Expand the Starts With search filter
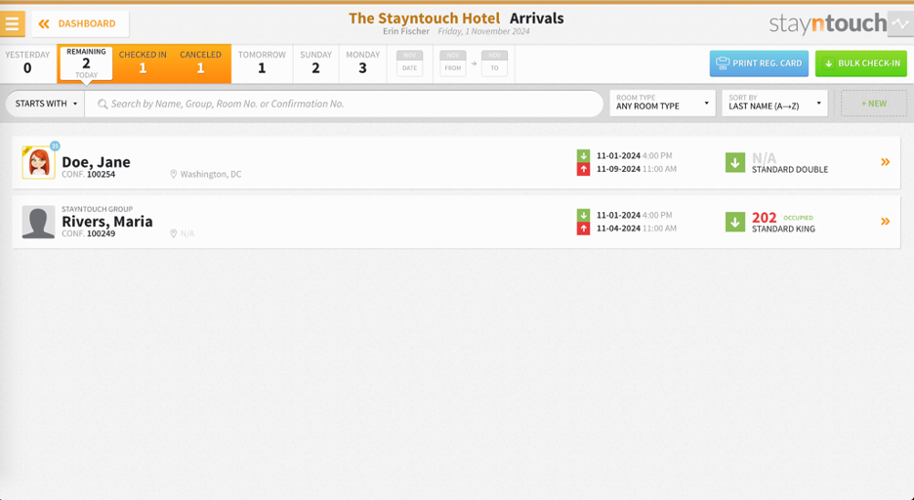 (x=46, y=104)
